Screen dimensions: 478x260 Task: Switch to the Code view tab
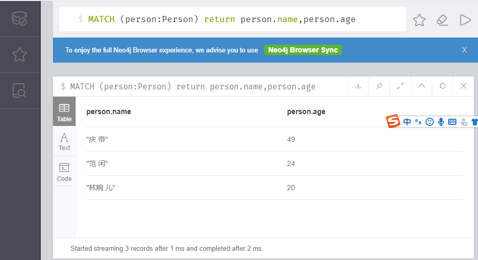64,172
